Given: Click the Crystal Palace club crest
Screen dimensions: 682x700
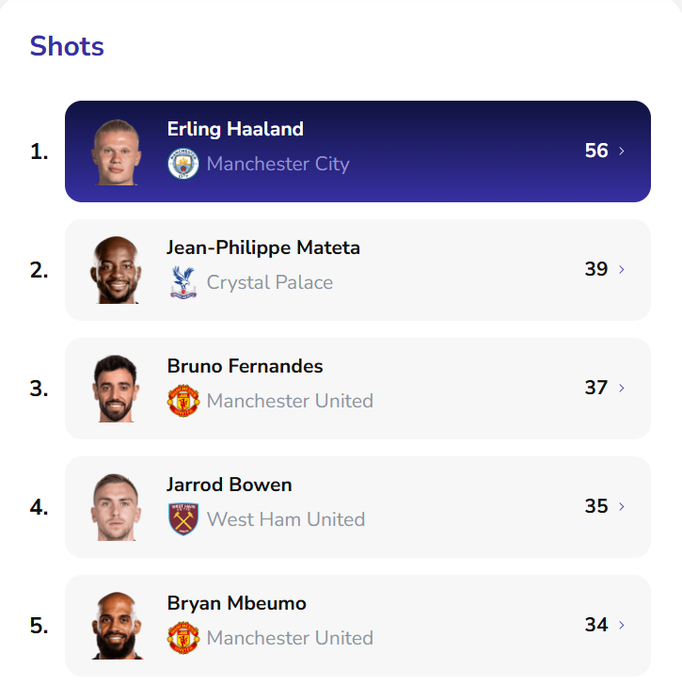Looking at the screenshot, I should coord(182,282).
